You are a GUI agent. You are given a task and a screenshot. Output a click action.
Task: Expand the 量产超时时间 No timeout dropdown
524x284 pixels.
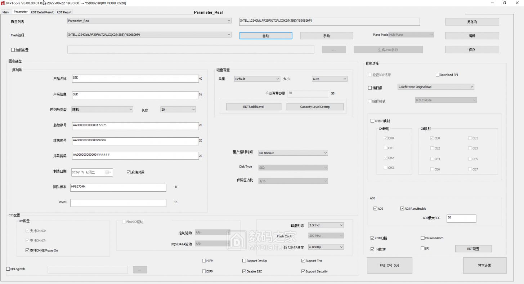[x=293, y=153]
